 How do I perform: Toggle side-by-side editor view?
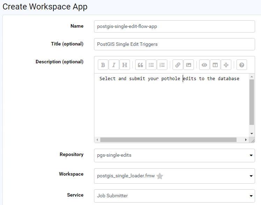click(215, 65)
